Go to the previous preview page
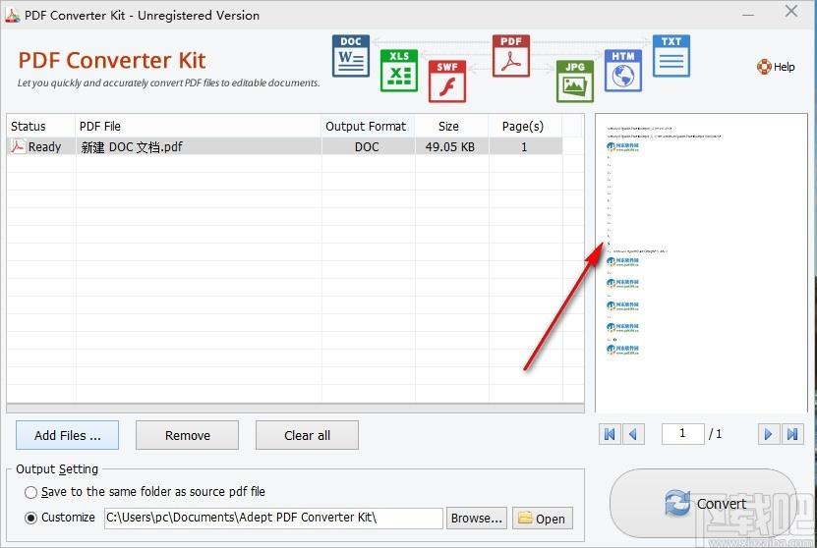This screenshot has width=817, height=548. [633, 433]
